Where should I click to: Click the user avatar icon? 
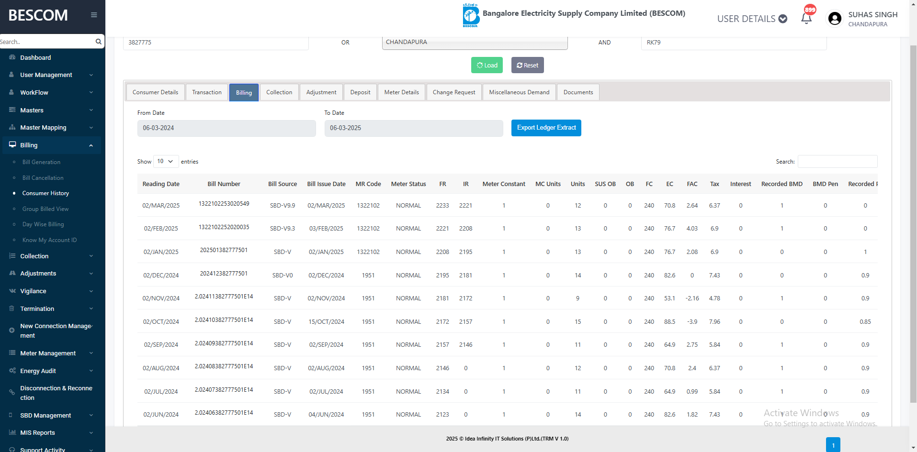click(x=835, y=19)
